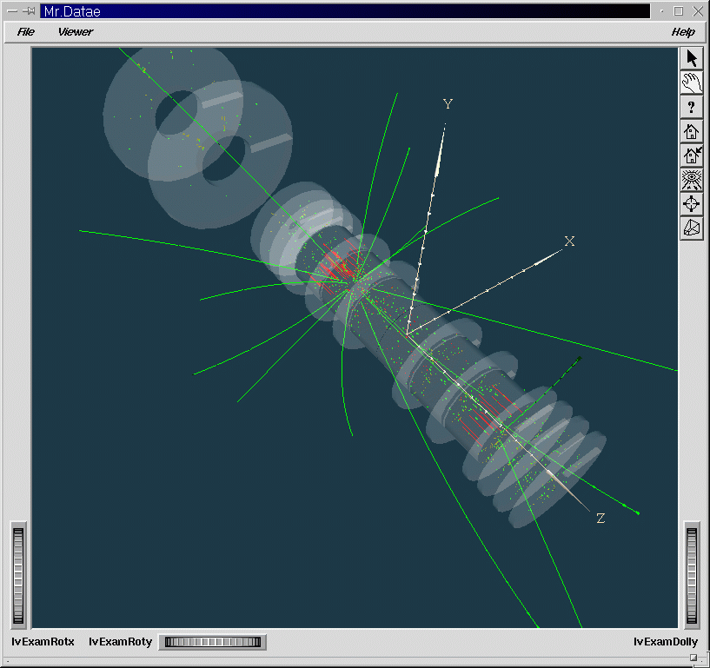Activate the hand view mode tool
Viewport: 710px width, 668px height.
[x=692, y=83]
